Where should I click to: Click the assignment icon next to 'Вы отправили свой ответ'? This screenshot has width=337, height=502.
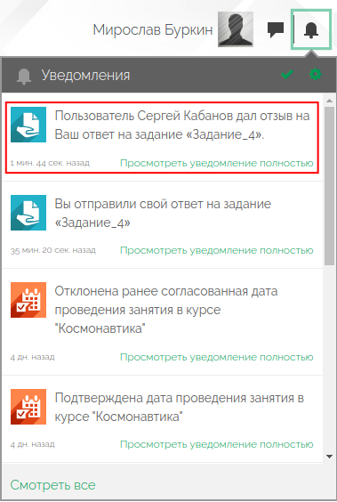[x=28, y=213]
